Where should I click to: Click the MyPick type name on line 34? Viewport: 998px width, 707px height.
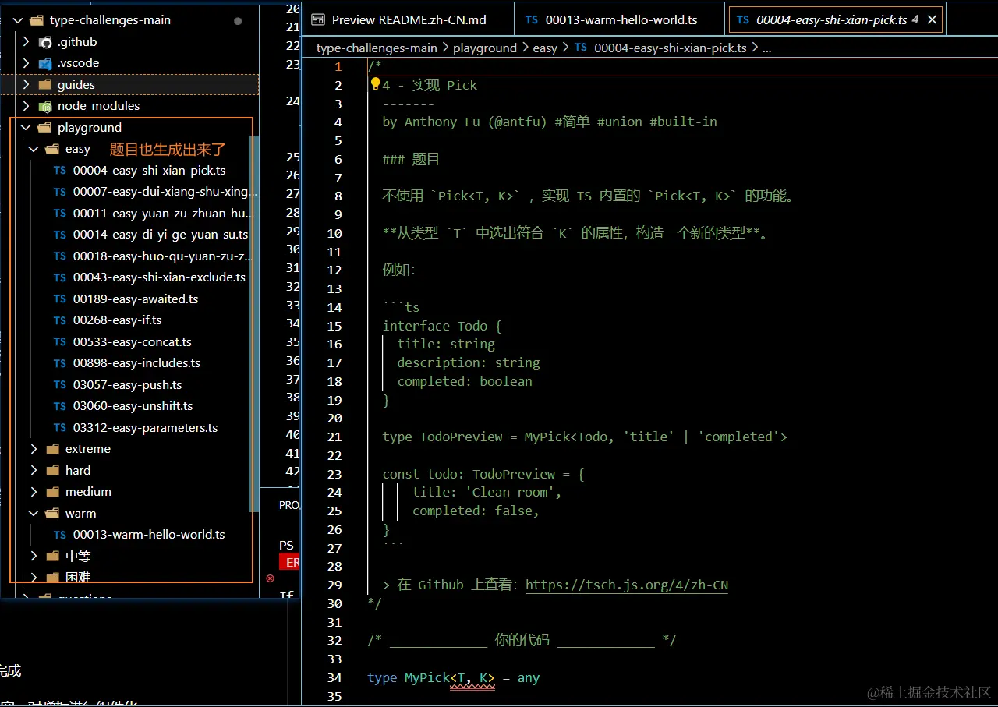[x=427, y=678]
